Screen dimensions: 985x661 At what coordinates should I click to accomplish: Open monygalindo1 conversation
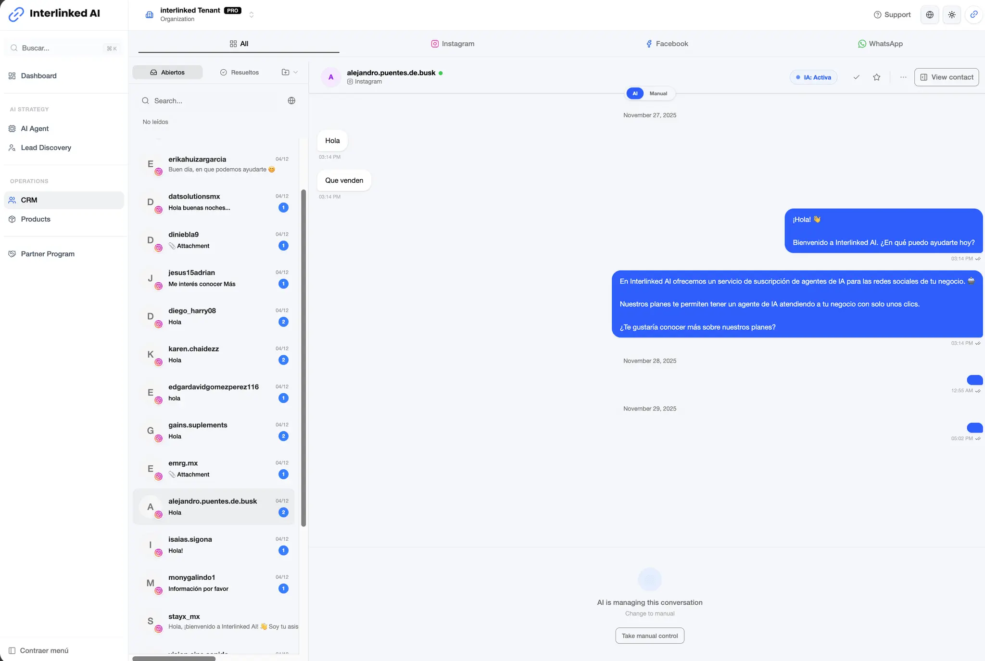(214, 583)
